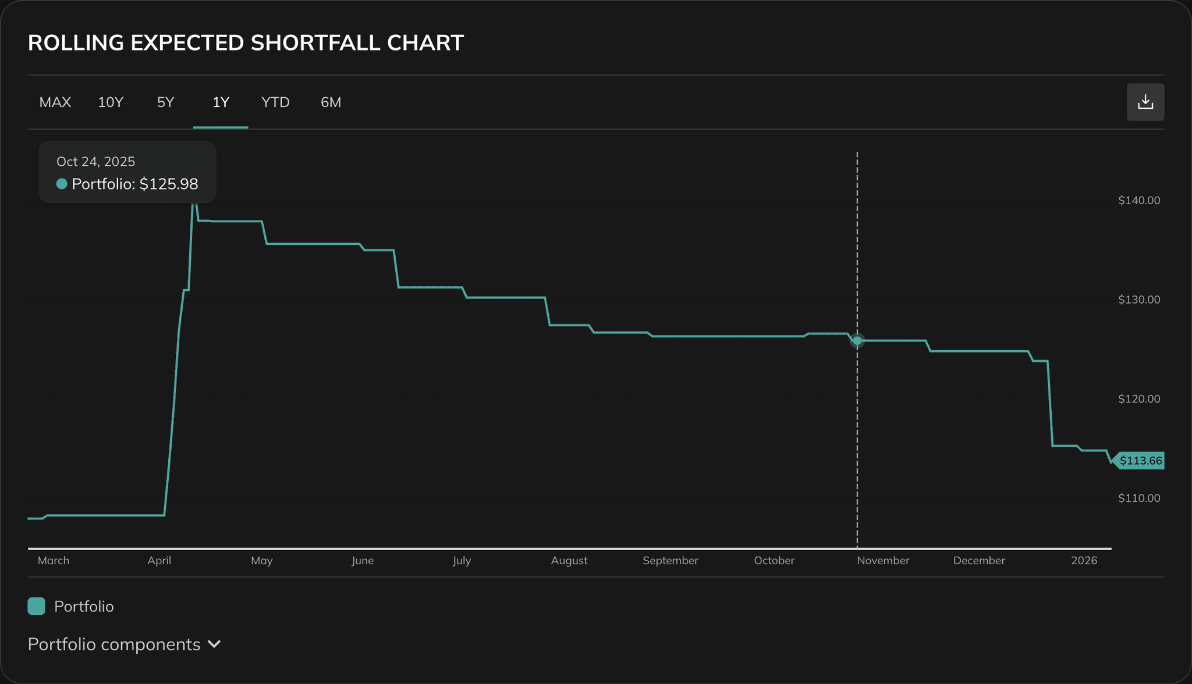Click the download arrow inside the export button
Screen dimensions: 1192x684
[1144, 102]
